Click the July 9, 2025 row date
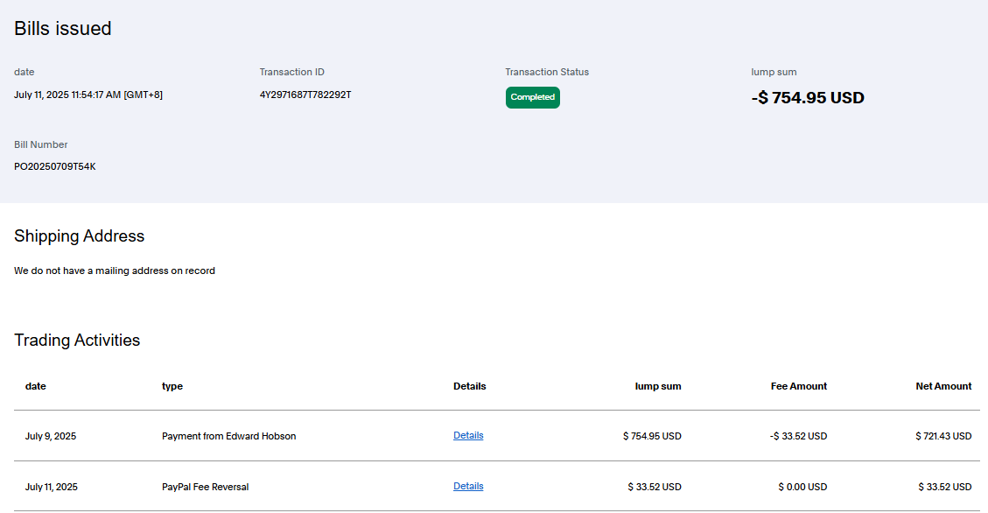Image resolution: width=988 pixels, height=513 pixels. [51, 436]
